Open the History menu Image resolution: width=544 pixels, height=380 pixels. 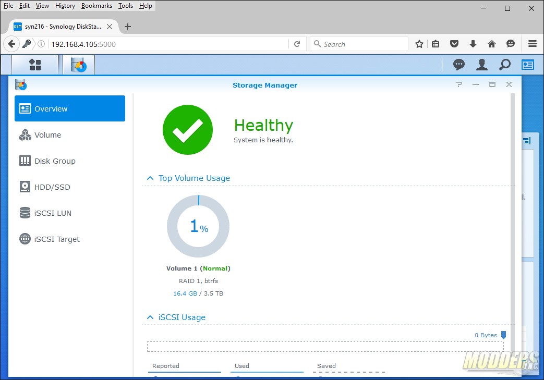click(x=65, y=6)
